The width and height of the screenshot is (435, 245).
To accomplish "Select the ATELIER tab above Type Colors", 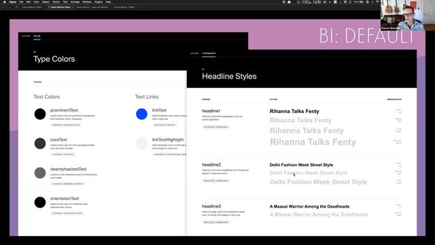I will pyautogui.click(x=26, y=36).
